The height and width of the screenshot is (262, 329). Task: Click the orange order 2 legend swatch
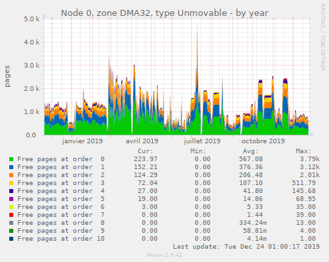coord(11,175)
